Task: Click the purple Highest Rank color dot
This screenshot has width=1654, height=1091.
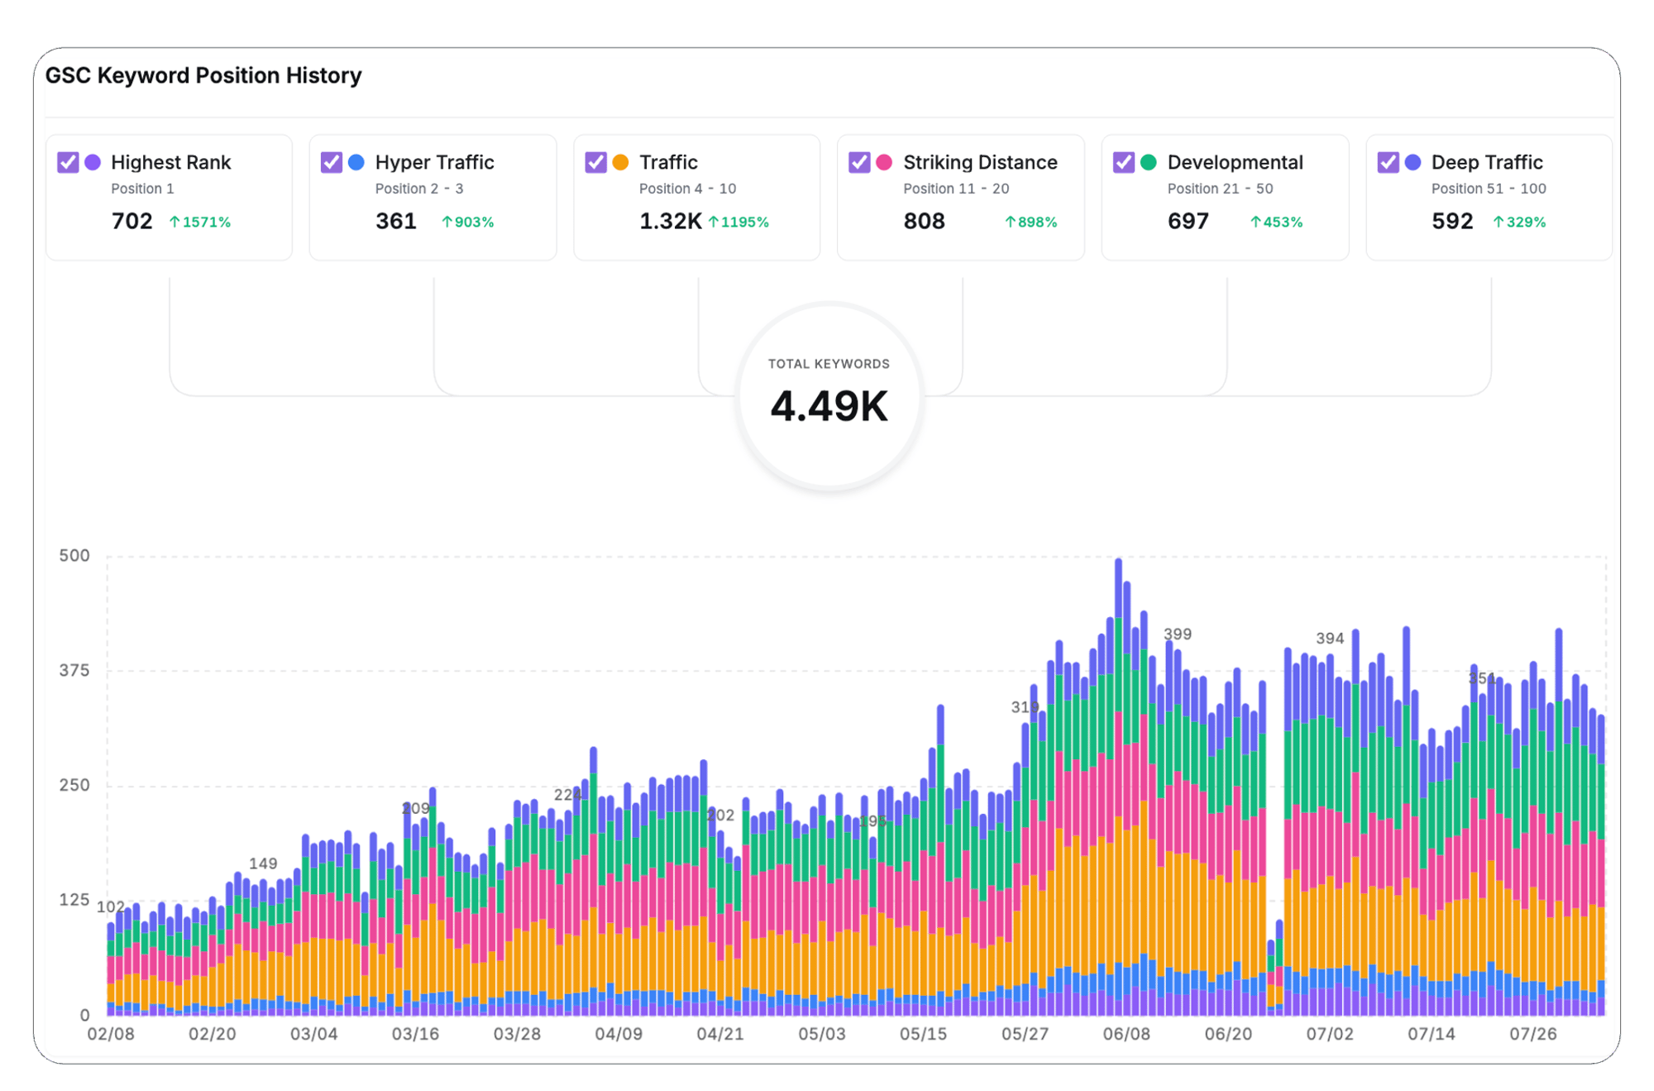Action: (93, 162)
